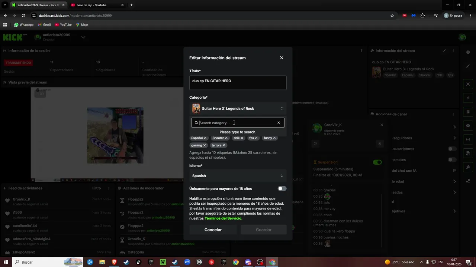Click the lightning bolt icon in right sidebar
The image size is (476, 267).
(x=468, y=98)
